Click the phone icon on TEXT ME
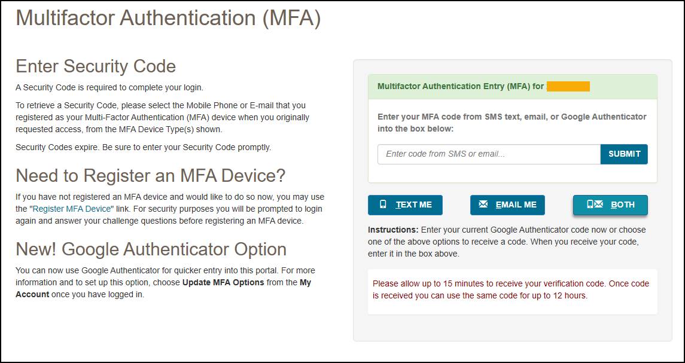 click(383, 205)
